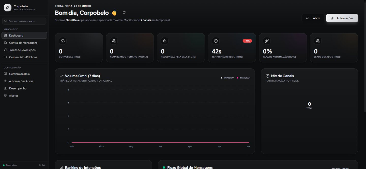Click the Aguardando Humano (Agora) label
The image size is (366, 169).
point(129,57)
